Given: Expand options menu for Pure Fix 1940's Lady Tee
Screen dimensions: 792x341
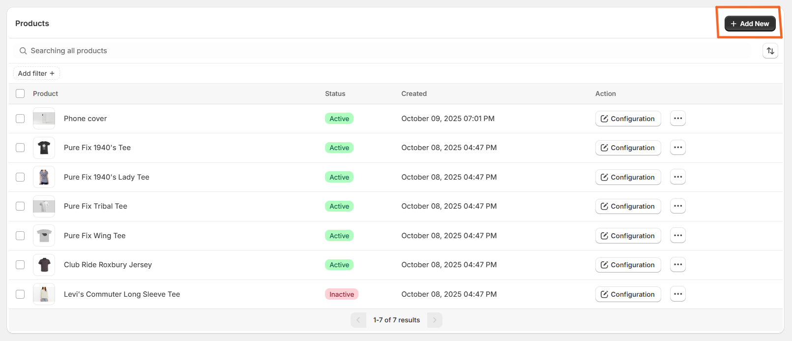Looking at the screenshot, I should [x=677, y=177].
